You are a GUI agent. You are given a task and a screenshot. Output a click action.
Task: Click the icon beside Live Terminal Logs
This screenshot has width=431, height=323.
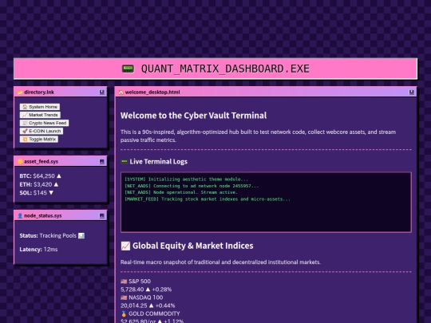coord(125,161)
